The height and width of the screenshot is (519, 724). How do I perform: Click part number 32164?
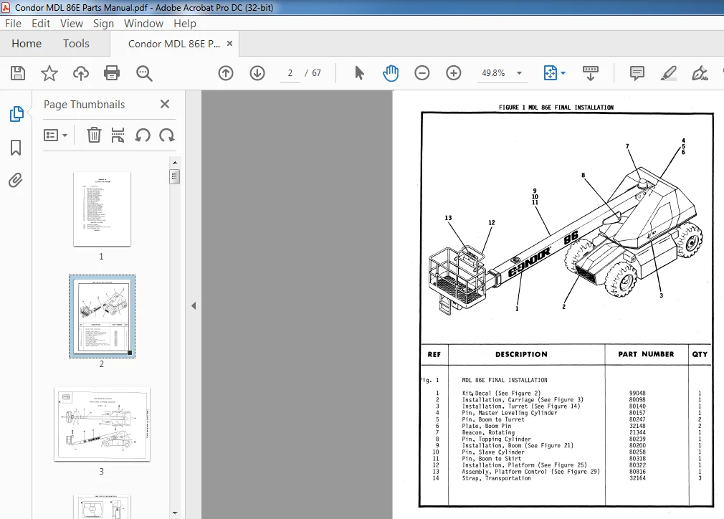[x=637, y=478]
